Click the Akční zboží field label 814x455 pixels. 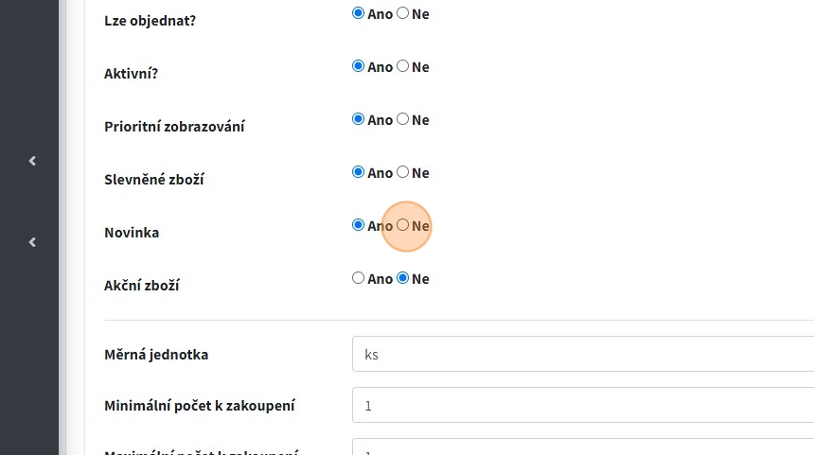click(x=142, y=286)
